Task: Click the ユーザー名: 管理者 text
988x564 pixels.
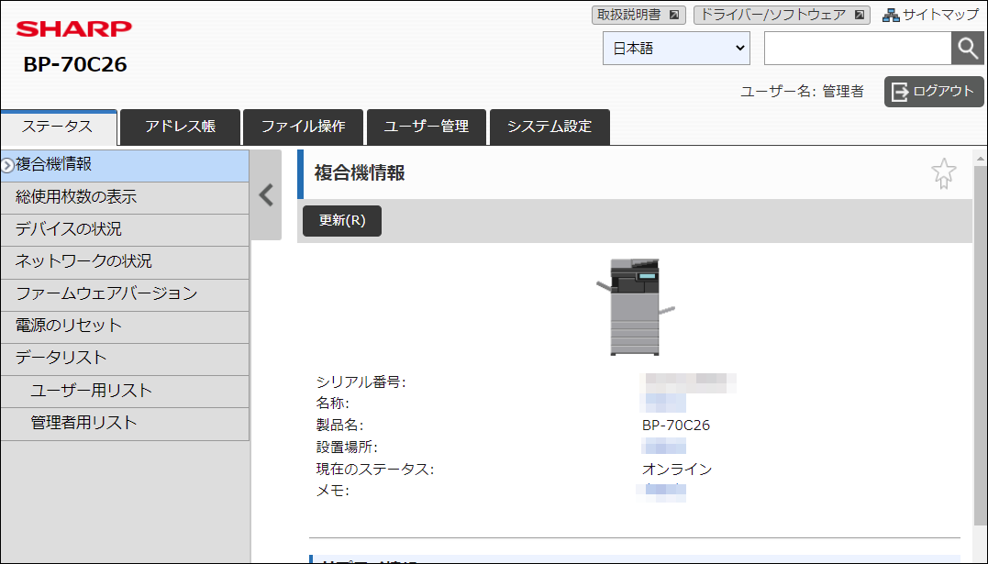Action: tap(802, 92)
